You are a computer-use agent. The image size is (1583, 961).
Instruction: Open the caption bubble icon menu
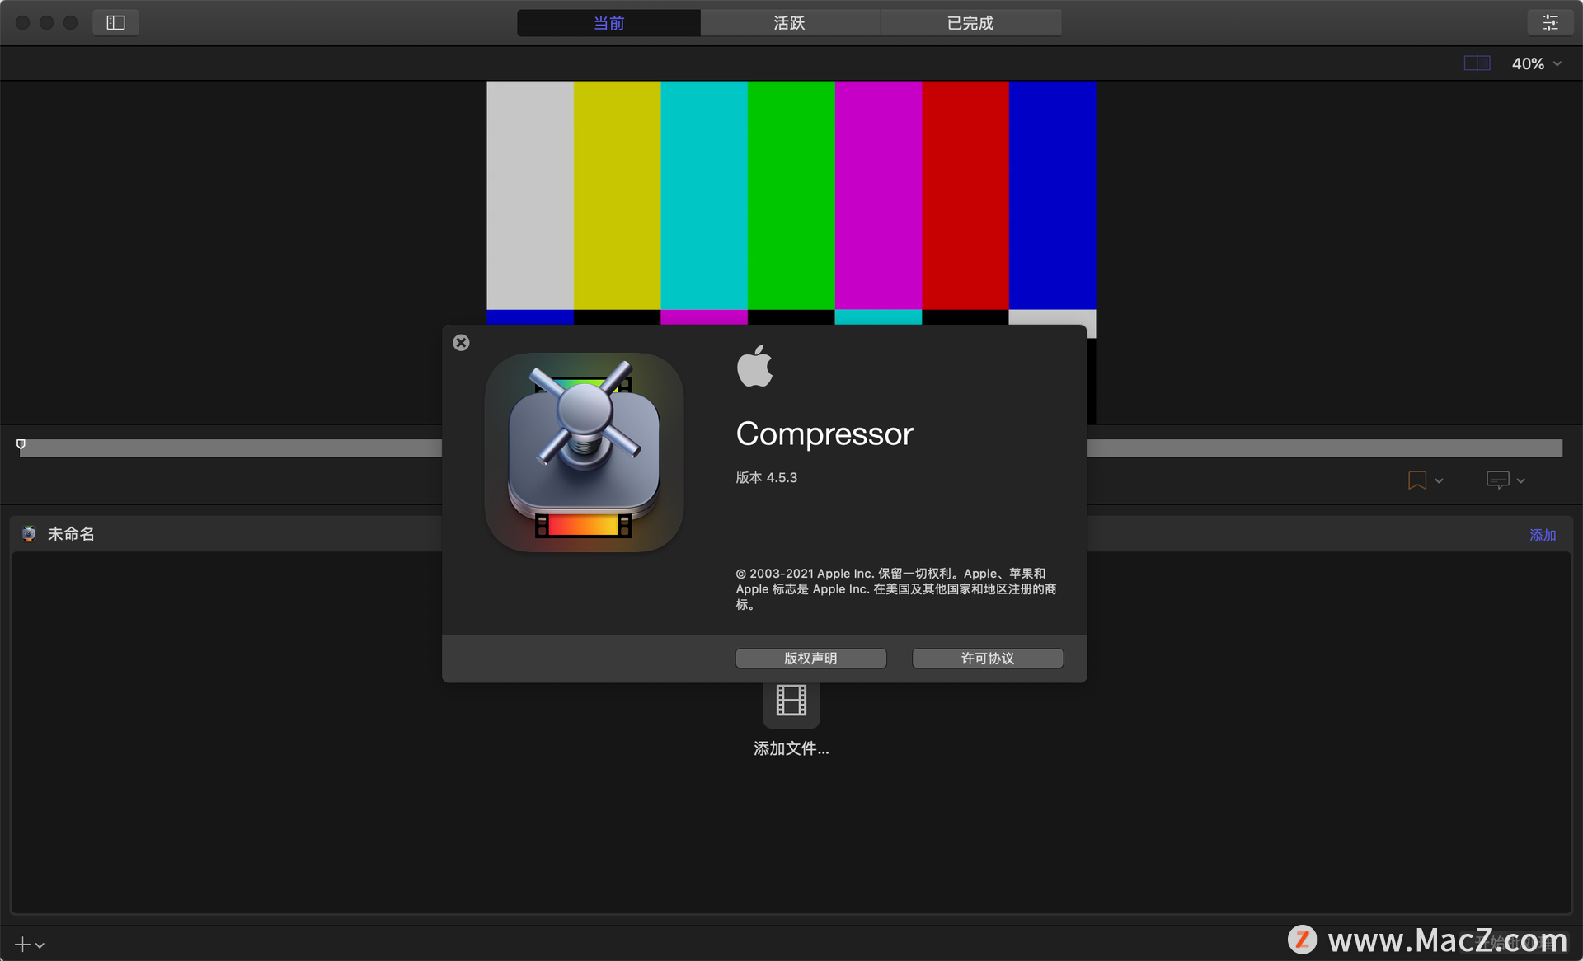click(x=1497, y=480)
